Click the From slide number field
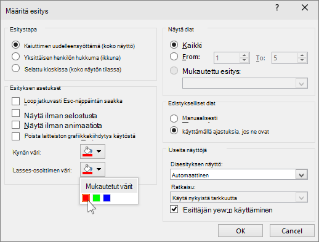Screen dimensions: 319x242 227,58
